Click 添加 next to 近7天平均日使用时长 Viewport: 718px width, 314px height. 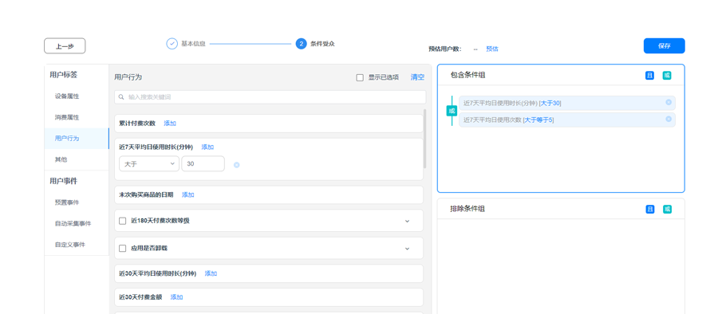pyautogui.click(x=207, y=147)
